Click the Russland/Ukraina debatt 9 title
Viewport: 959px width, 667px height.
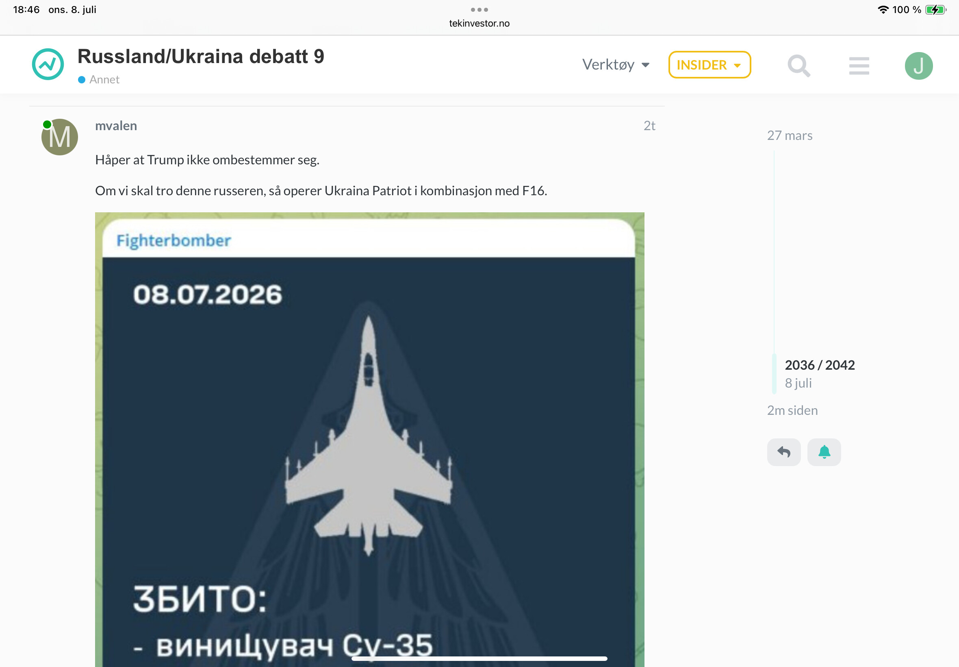[x=201, y=57]
